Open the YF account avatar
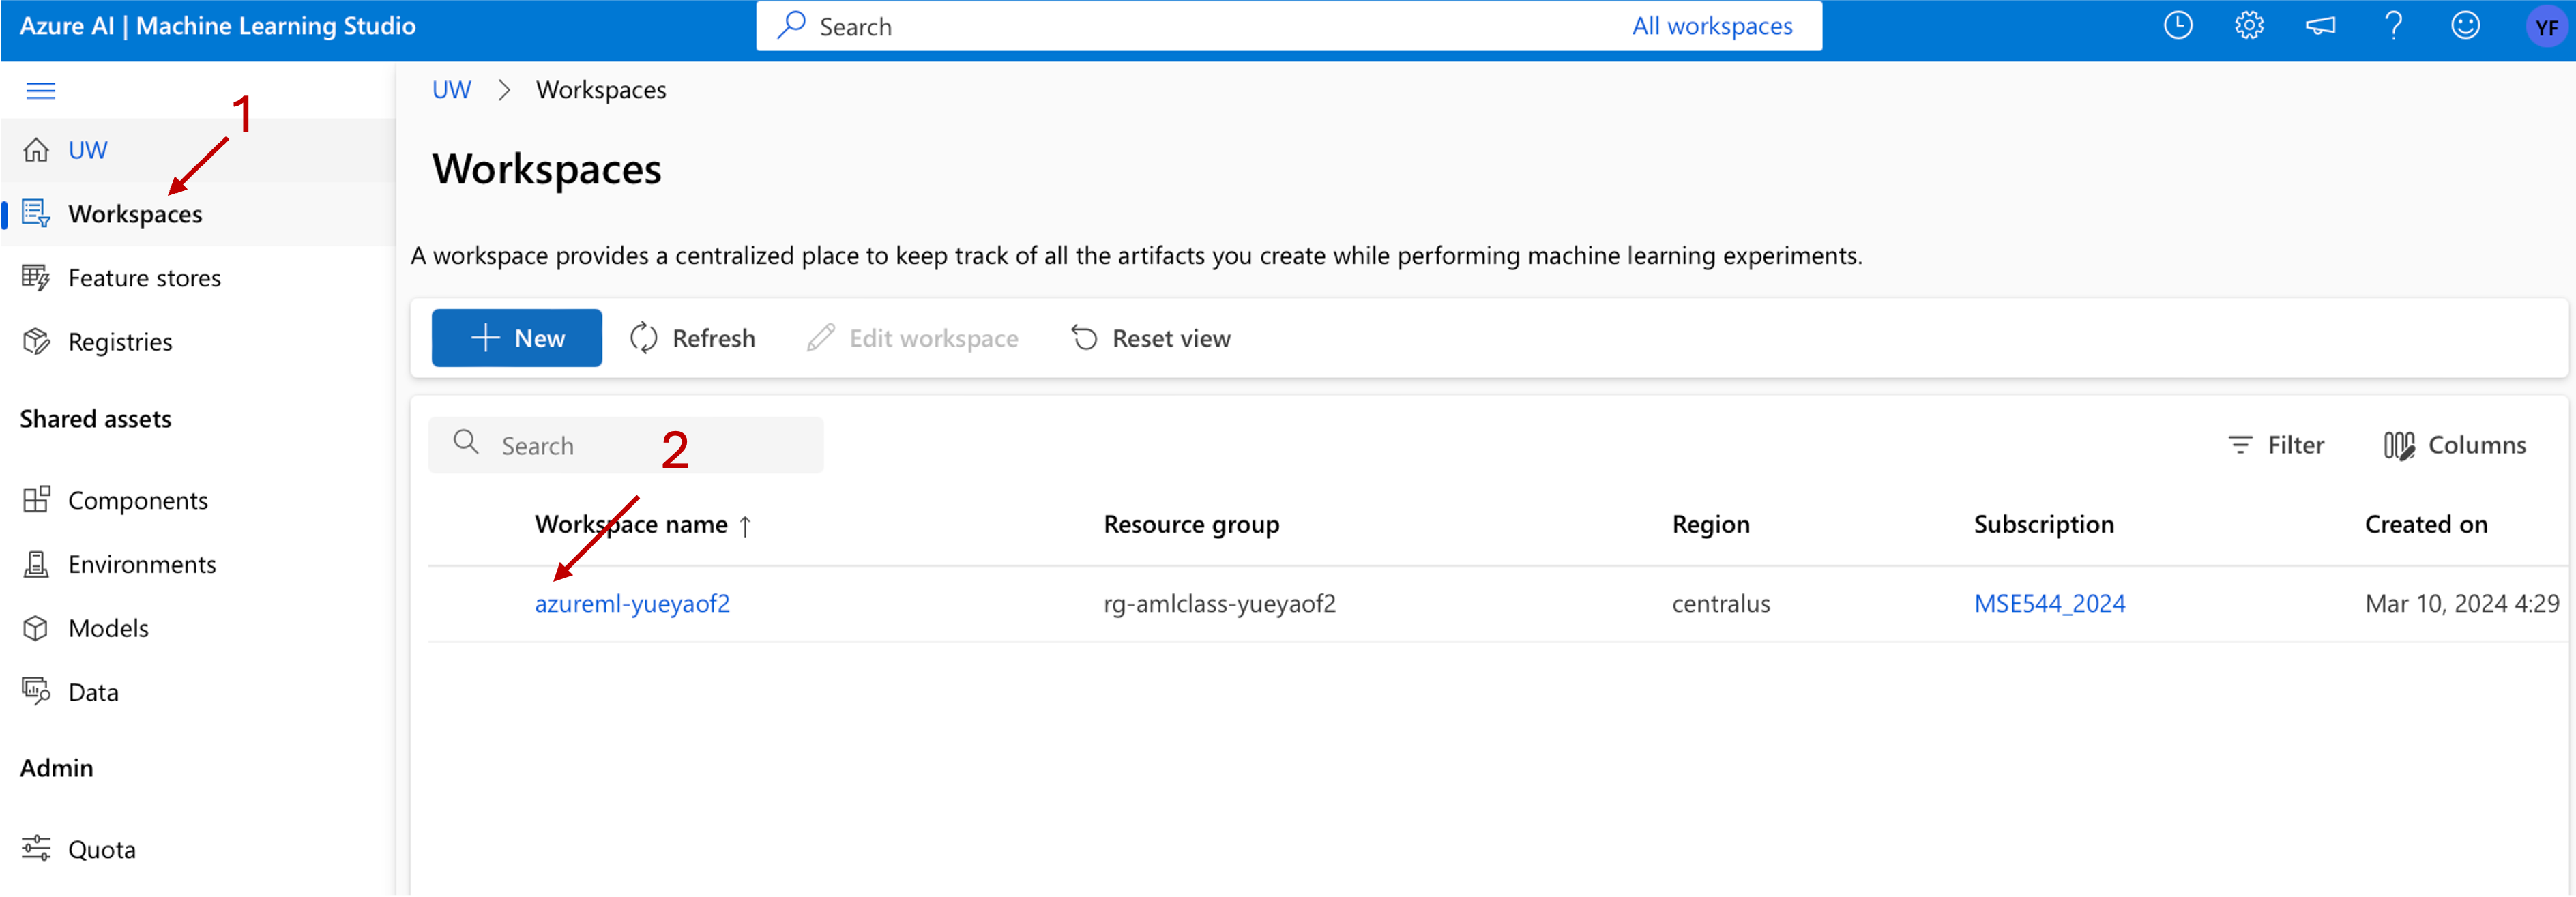This screenshot has height=897, width=2576. [2546, 27]
